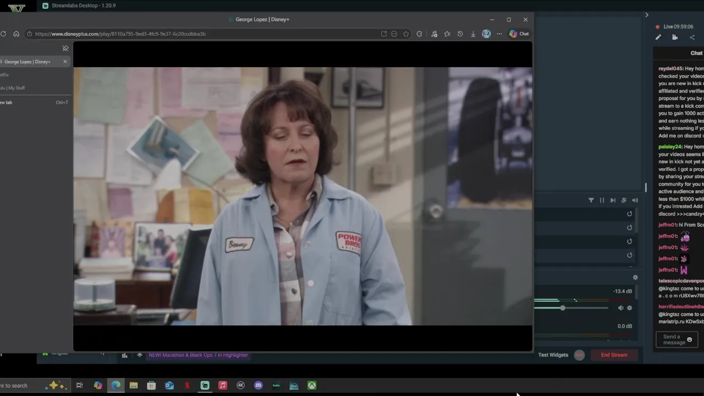Mute the -13.4 dB audio source

pyautogui.click(x=620, y=308)
